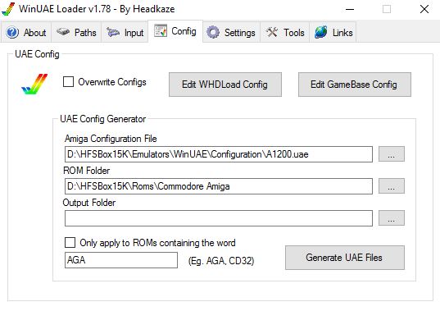Click the Amiga Configuration File path field

tap(219, 154)
